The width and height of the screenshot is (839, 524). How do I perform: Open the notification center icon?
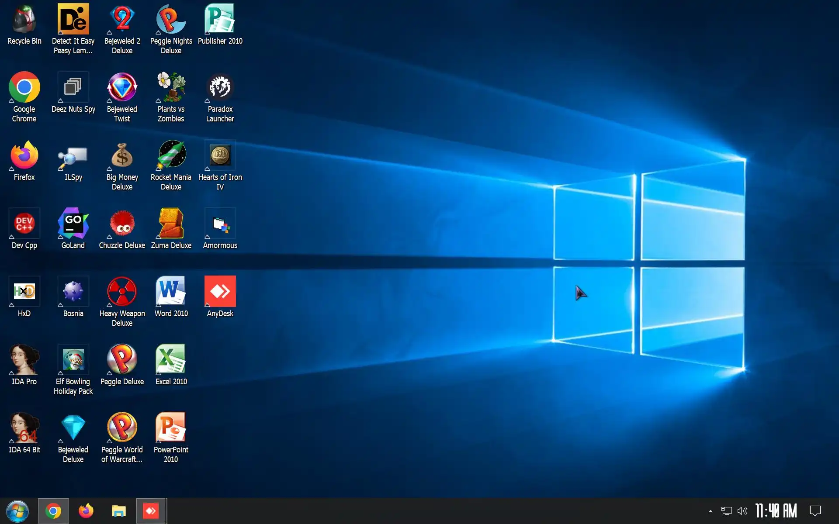click(x=815, y=511)
